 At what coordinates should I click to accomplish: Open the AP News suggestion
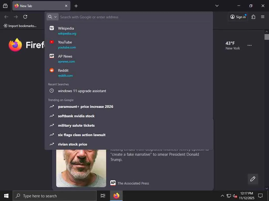[129, 59]
